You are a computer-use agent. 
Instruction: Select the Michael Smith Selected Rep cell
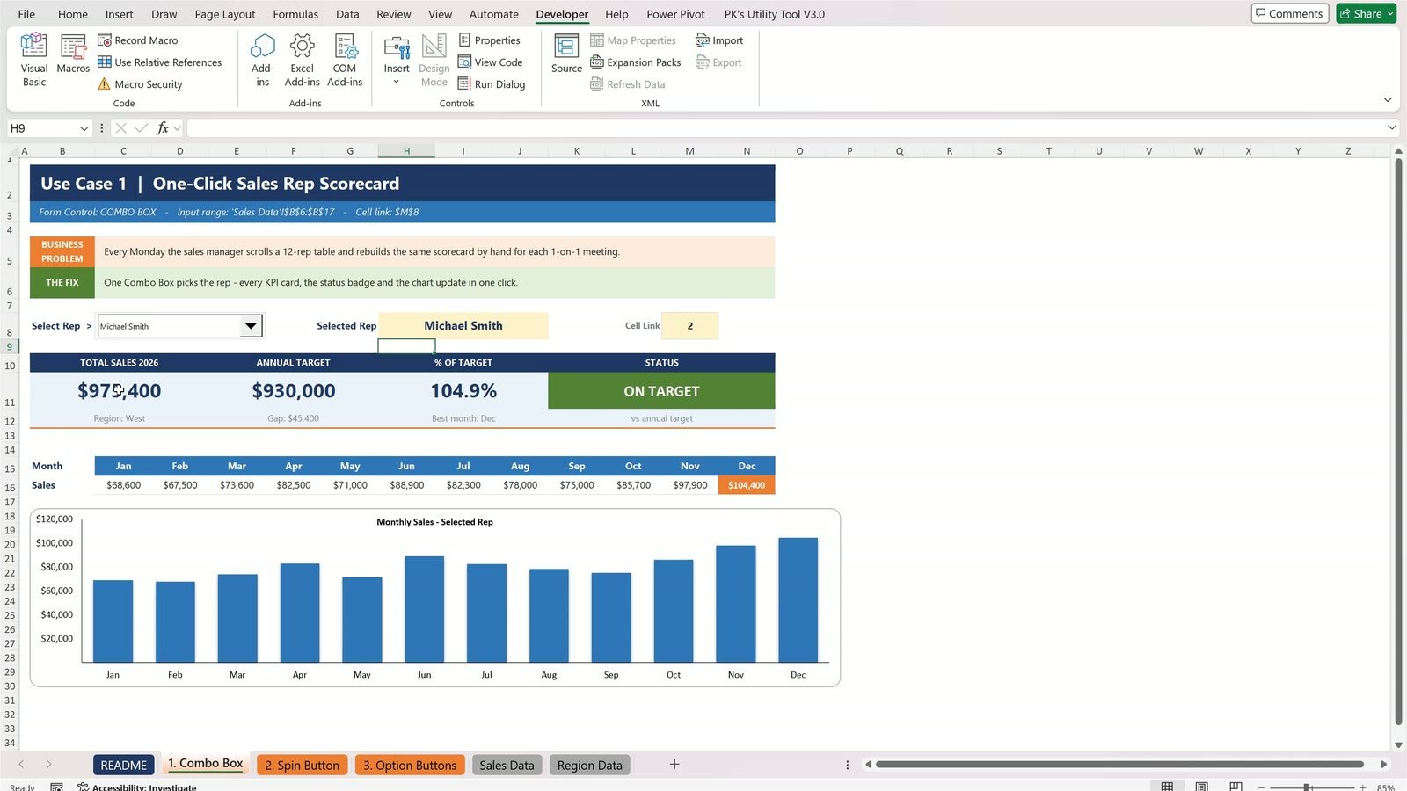click(463, 326)
